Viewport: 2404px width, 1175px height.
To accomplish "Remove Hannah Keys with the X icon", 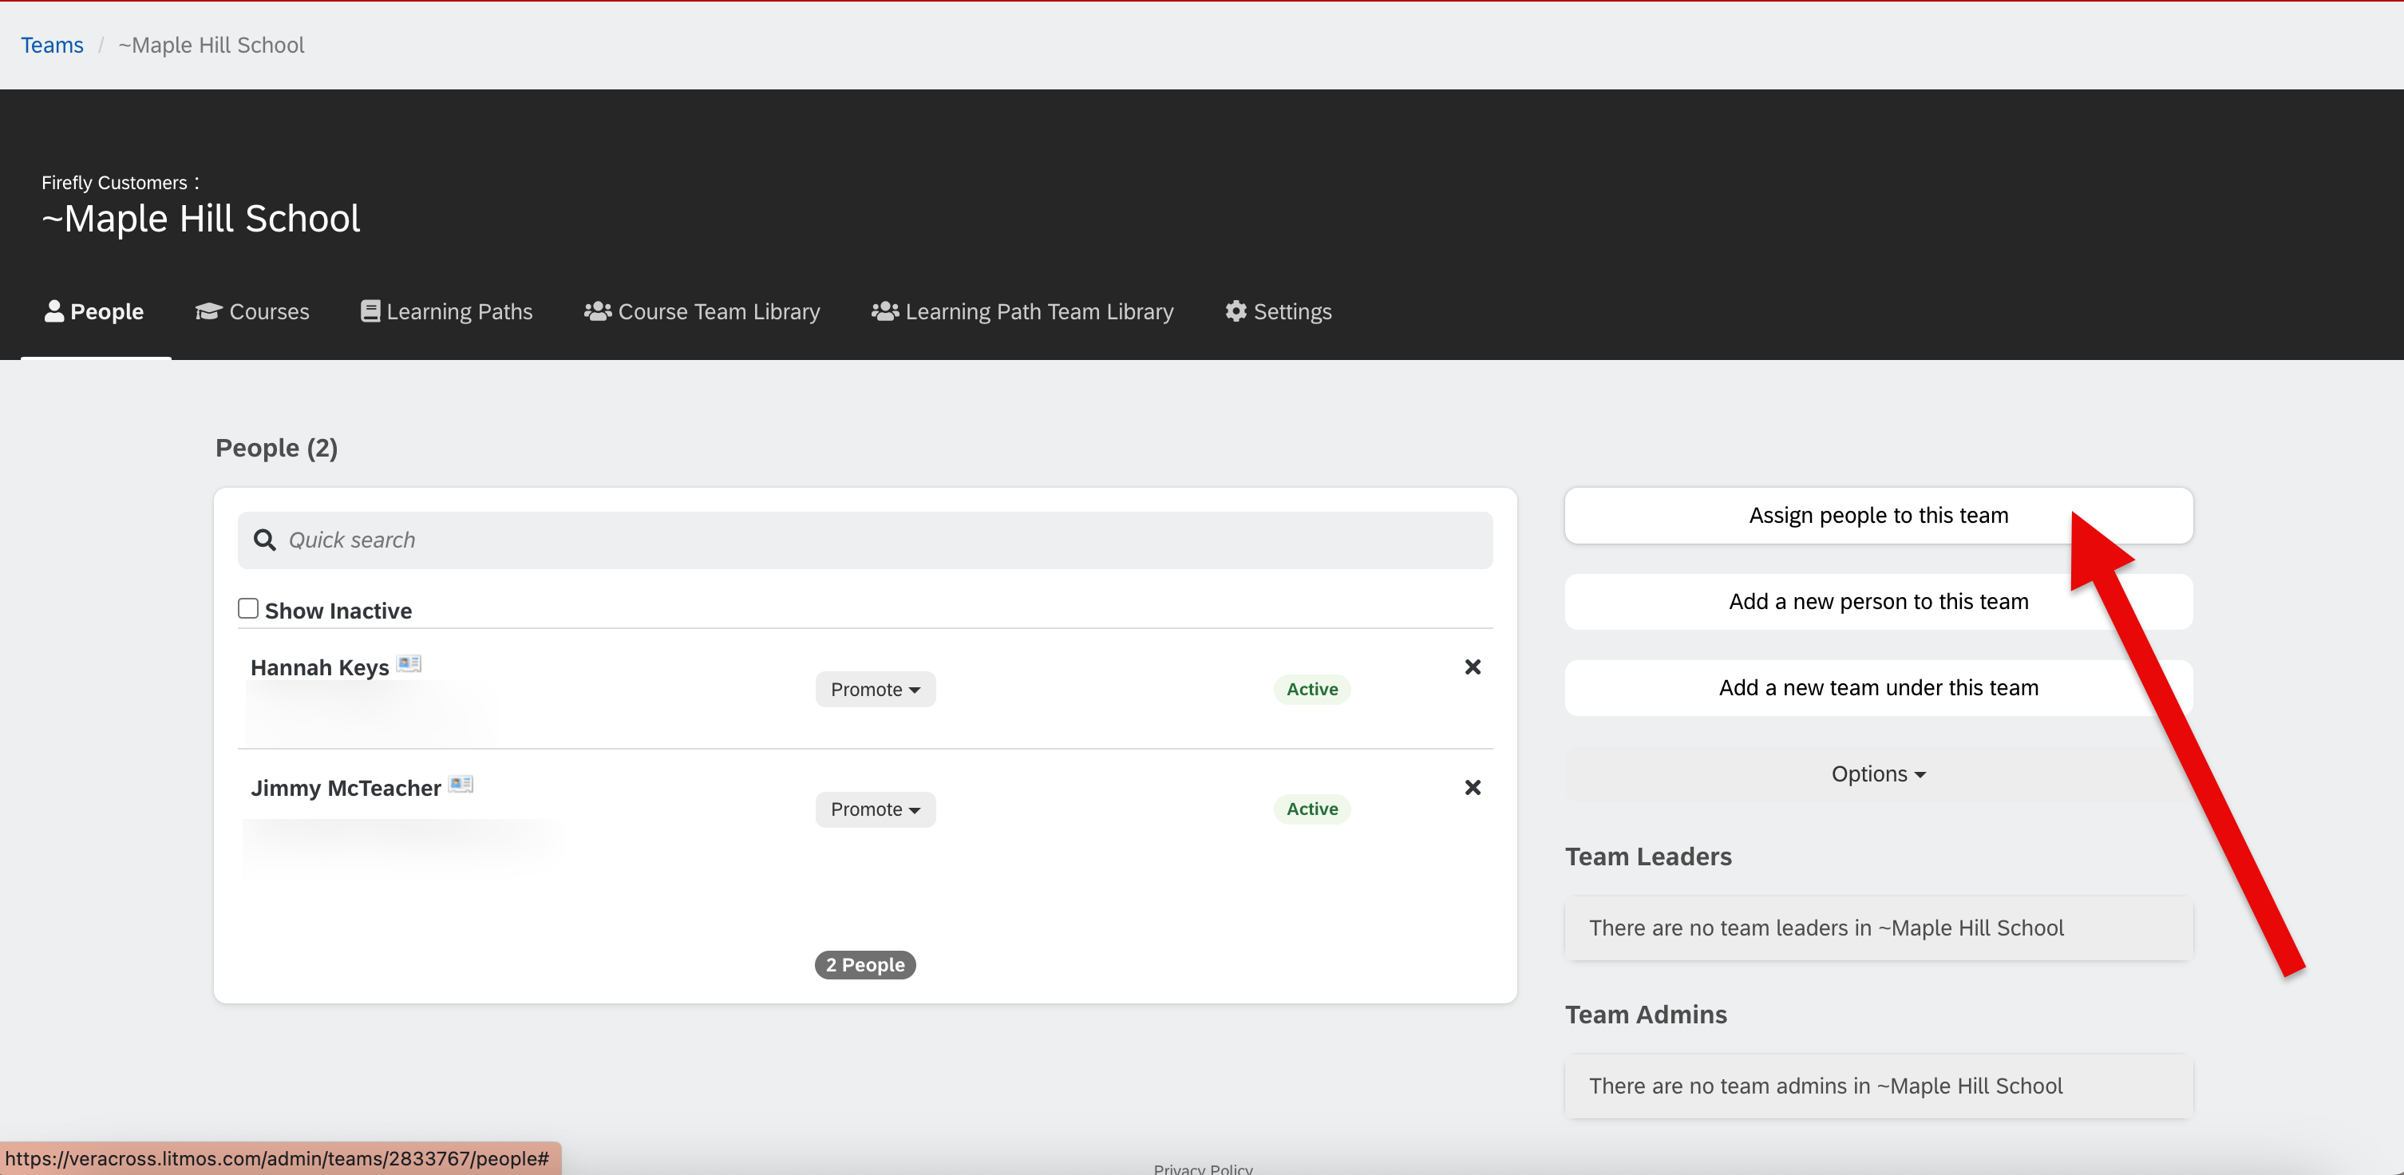I will (1473, 667).
